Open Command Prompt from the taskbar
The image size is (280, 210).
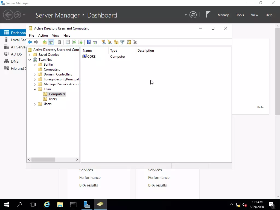[73, 205]
